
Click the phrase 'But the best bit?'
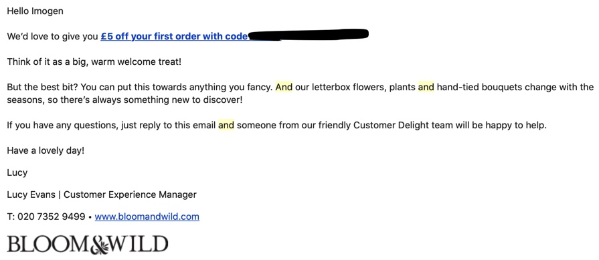coord(43,88)
